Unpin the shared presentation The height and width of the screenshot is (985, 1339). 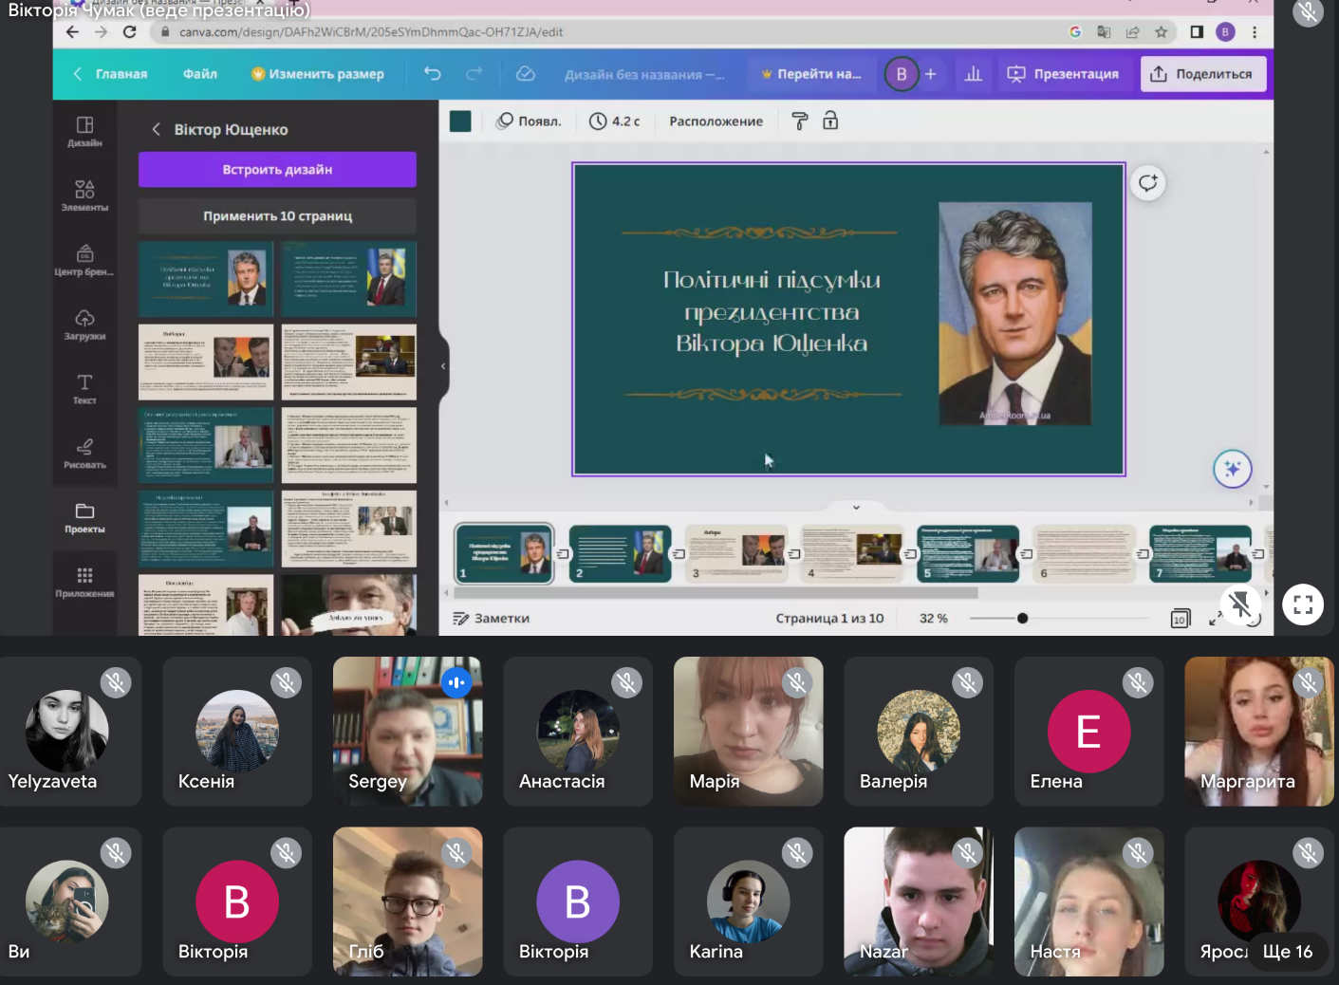click(x=1239, y=604)
